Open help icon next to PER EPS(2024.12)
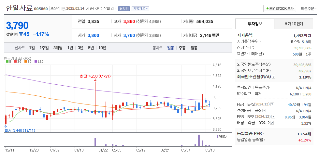 tap(272, 104)
